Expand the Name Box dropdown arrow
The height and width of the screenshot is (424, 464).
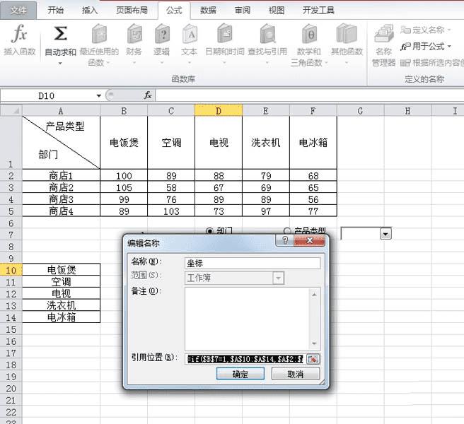(x=98, y=95)
